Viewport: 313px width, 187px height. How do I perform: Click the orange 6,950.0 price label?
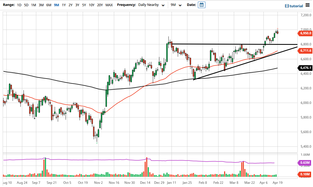[305, 33]
